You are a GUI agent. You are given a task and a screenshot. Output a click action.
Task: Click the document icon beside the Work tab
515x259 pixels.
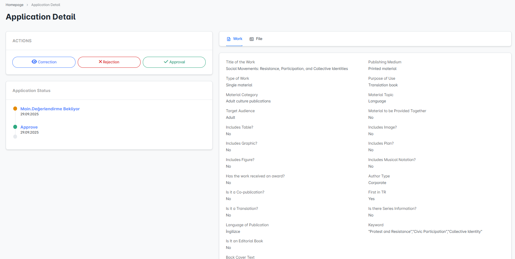tap(229, 39)
